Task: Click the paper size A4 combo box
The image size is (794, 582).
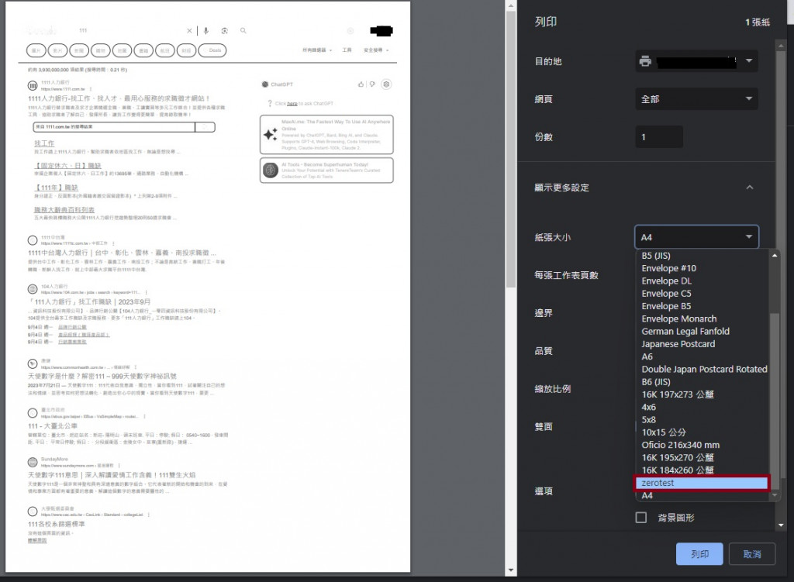Action: [x=696, y=237]
